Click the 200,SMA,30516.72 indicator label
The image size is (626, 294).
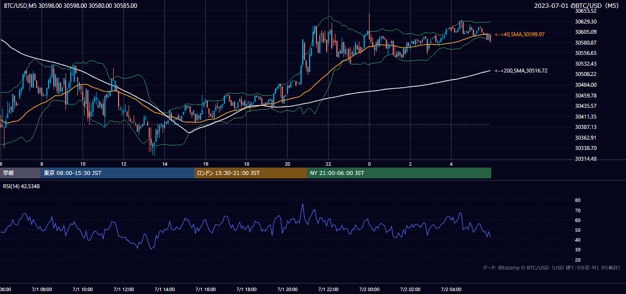click(x=521, y=71)
